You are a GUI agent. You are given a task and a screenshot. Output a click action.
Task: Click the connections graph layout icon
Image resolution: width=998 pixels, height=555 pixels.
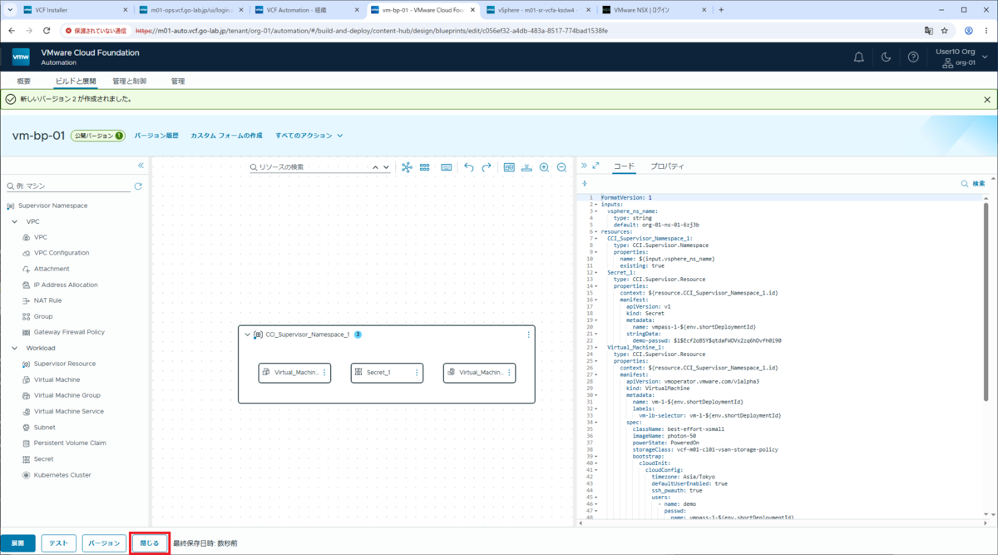pyautogui.click(x=407, y=167)
